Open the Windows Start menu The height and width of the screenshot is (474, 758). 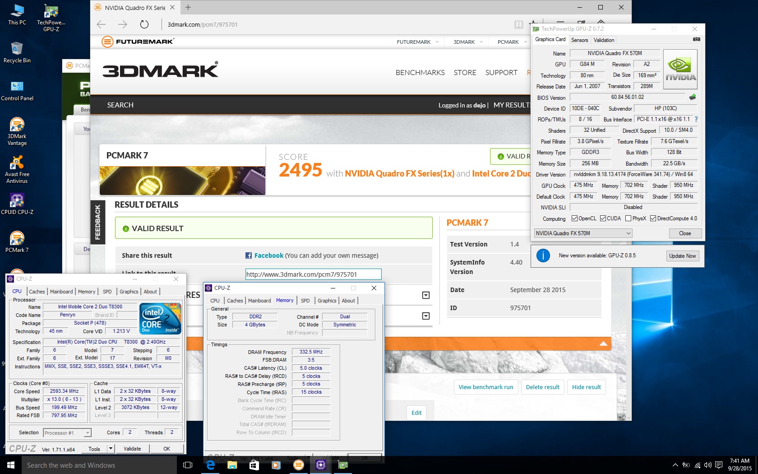[11, 465]
